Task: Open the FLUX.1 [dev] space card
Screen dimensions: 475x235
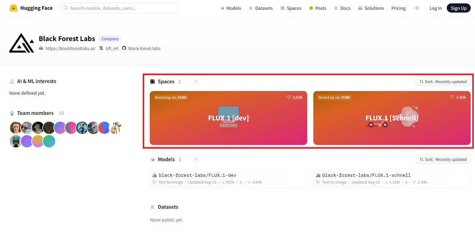Action: [x=228, y=118]
